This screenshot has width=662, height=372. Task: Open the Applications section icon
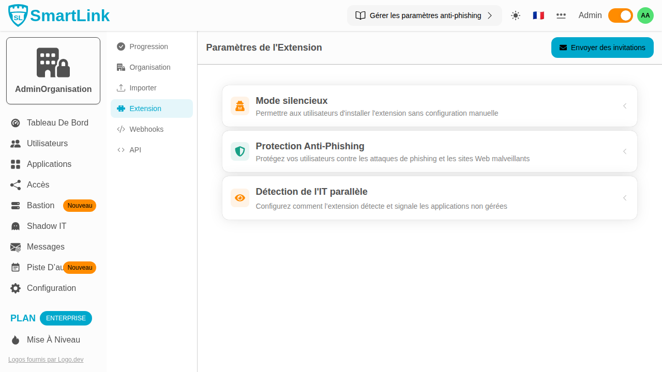pyautogui.click(x=16, y=164)
